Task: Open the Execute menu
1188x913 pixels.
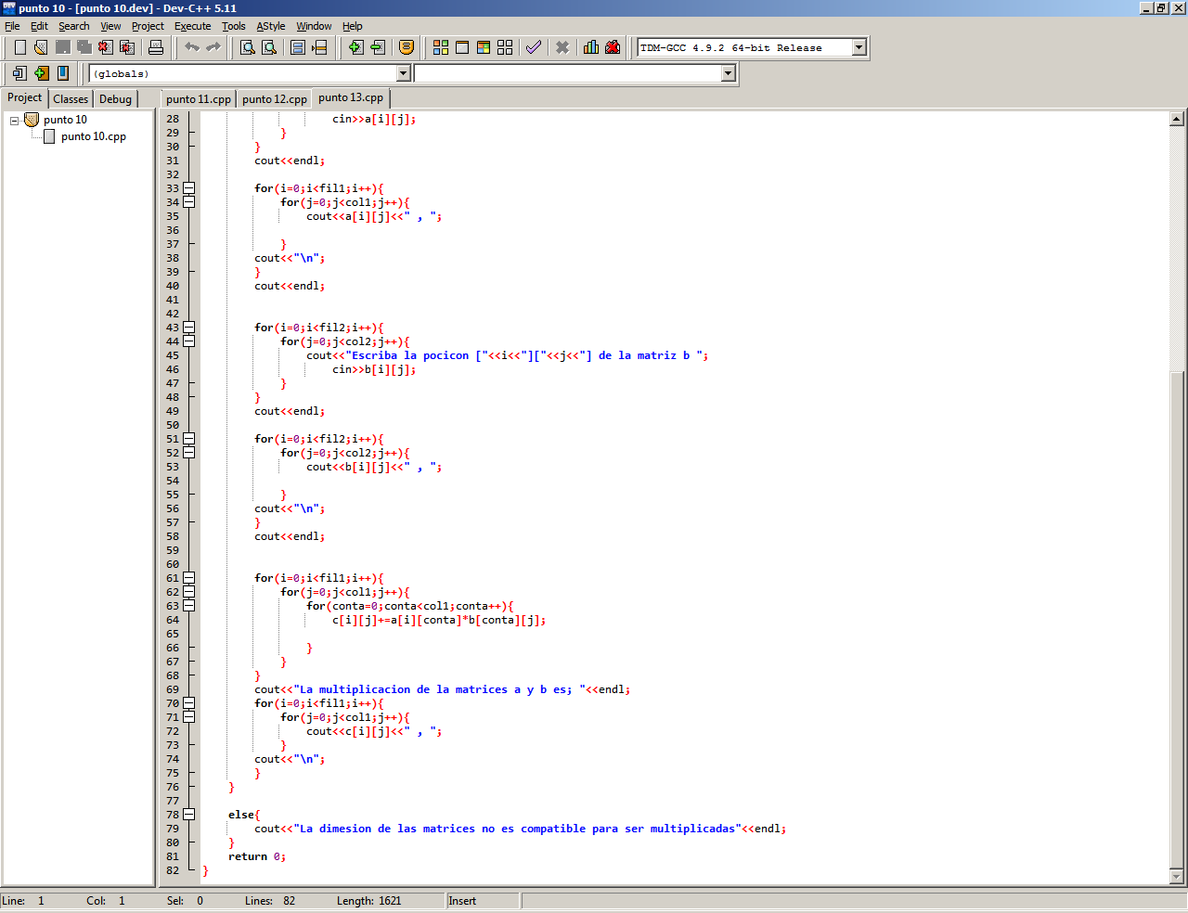Action: 192,26
